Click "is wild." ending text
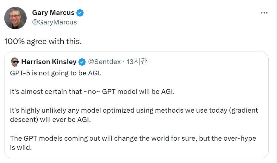The width and height of the screenshot is (277, 163). [x=21, y=148]
